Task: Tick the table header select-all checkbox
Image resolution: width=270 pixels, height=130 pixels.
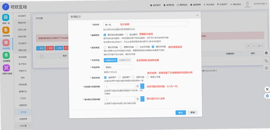Action: 42,56
